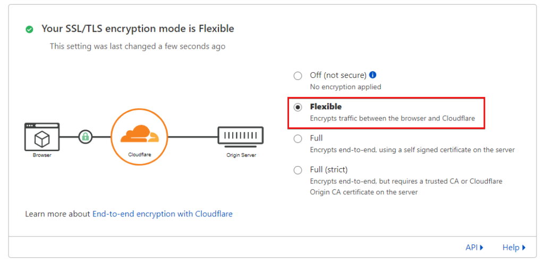Click the "last changed" timestamp text
The height and width of the screenshot is (262, 544).
click(138, 46)
